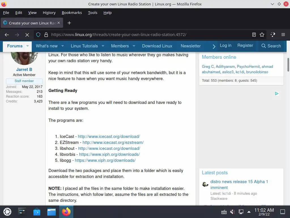This screenshot has height=218, width=290.
Task: Expand the Forums dropdown arrow
Action: (x=27, y=46)
